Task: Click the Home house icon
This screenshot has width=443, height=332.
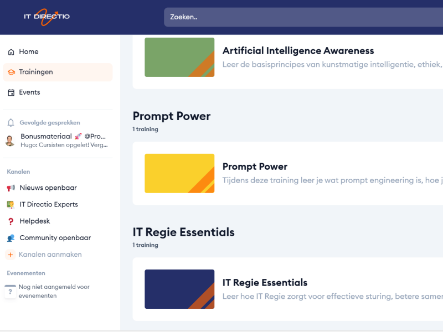Action: [x=11, y=52]
